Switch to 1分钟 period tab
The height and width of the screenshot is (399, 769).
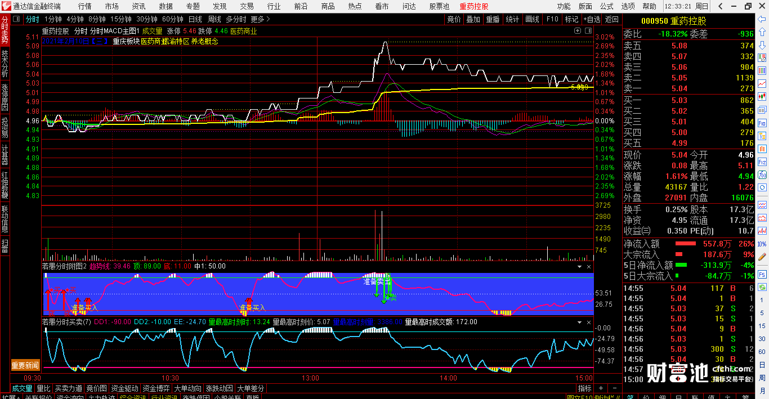click(53, 19)
